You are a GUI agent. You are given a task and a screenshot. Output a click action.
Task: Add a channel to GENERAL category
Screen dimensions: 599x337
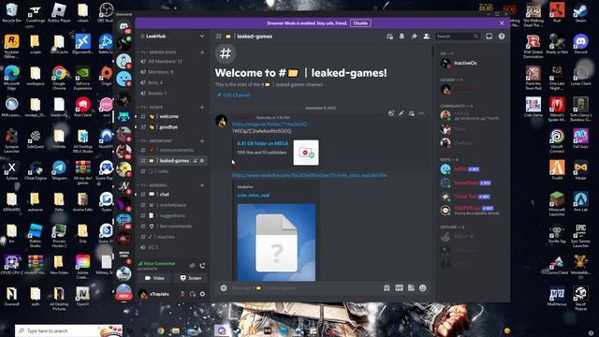202,185
